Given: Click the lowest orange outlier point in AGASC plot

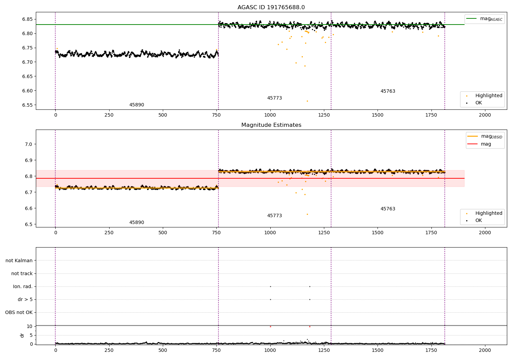Looking at the screenshot, I should pyautogui.click(x=307, y=101).
